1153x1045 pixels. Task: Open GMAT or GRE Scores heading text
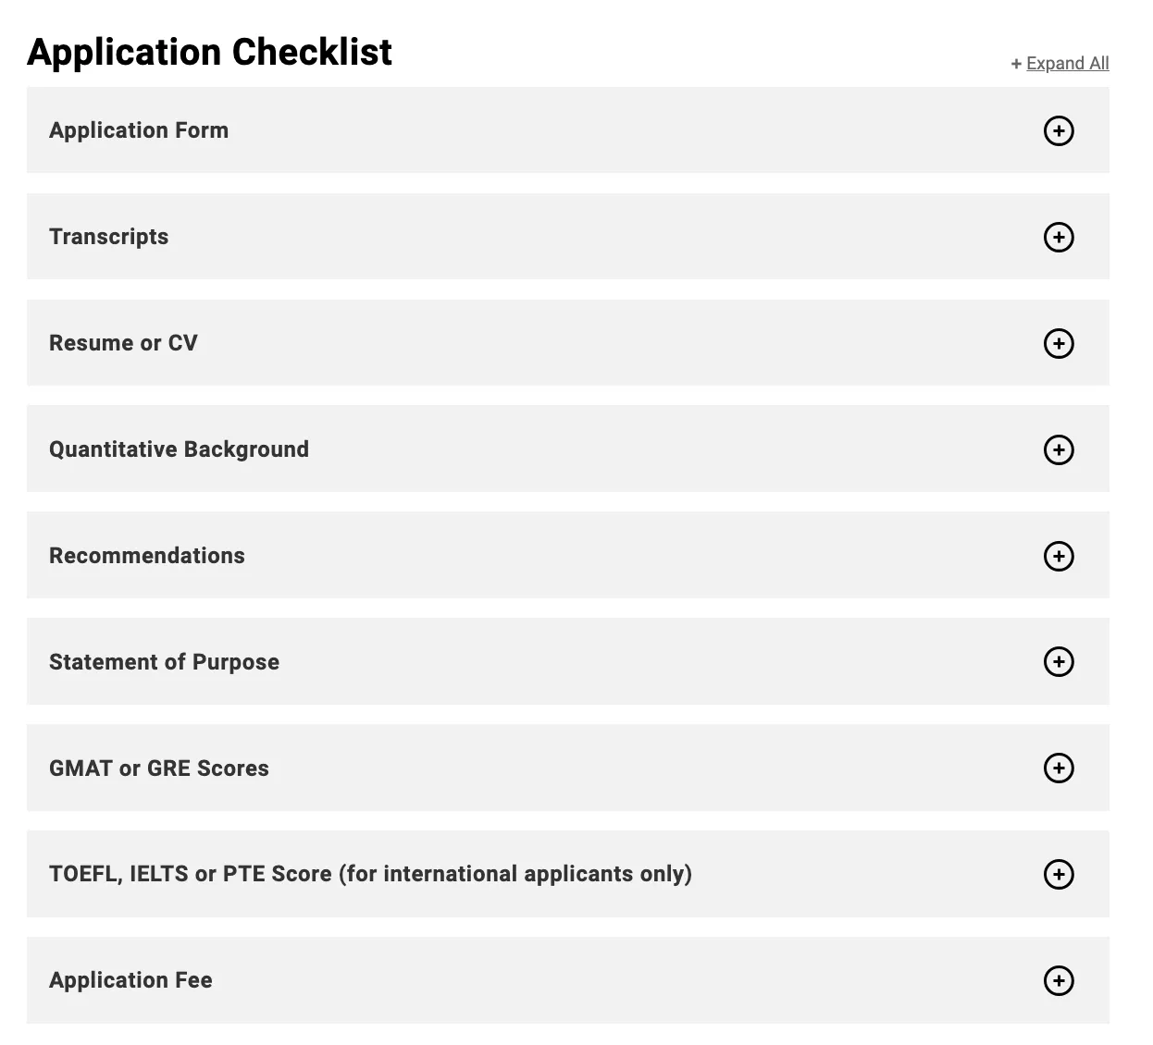(159, 768)
